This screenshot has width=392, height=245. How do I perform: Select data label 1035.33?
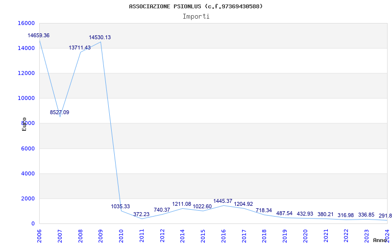pyautogui.click(x=121, y=206)
